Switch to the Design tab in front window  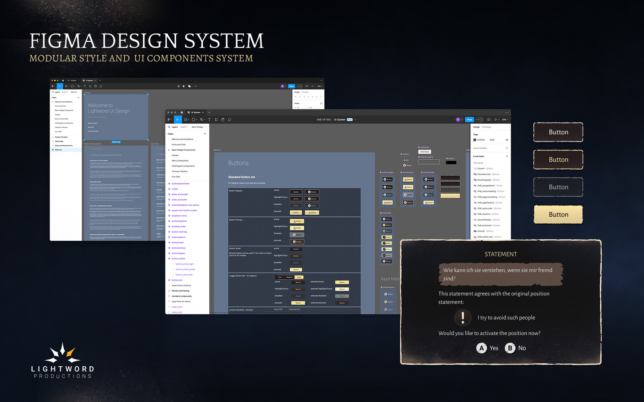pyautogui.click(x=476, y=127)
